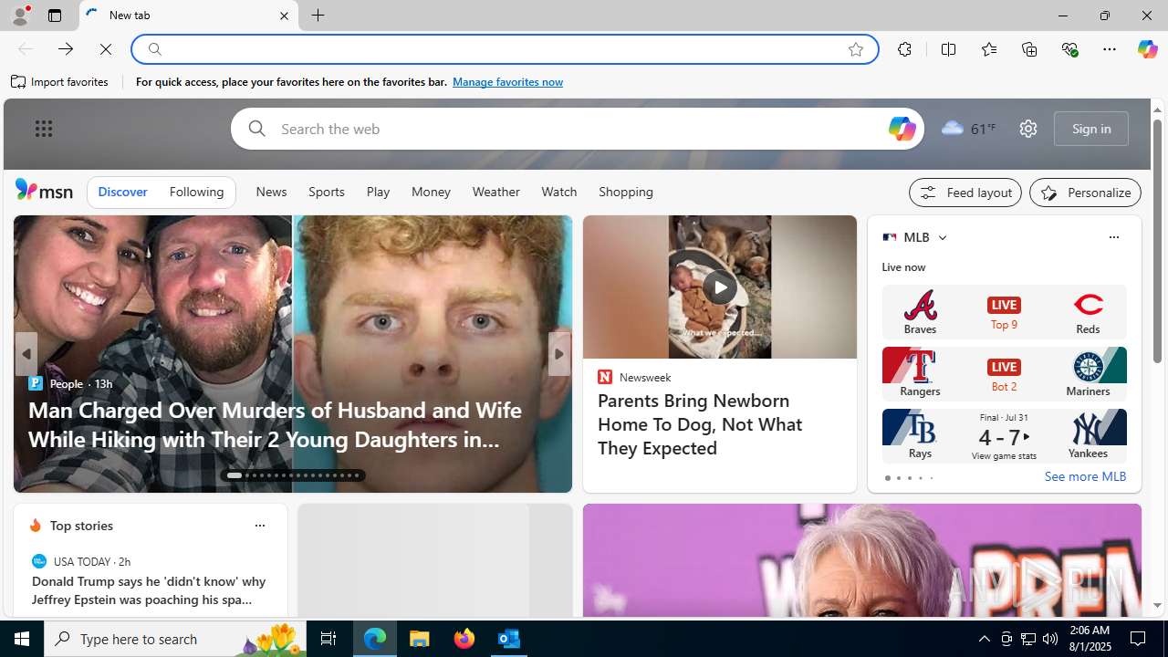Screen dimensions: 1168x657
Task: Open File Explorer from taskbar
Action: pos(420,639)
